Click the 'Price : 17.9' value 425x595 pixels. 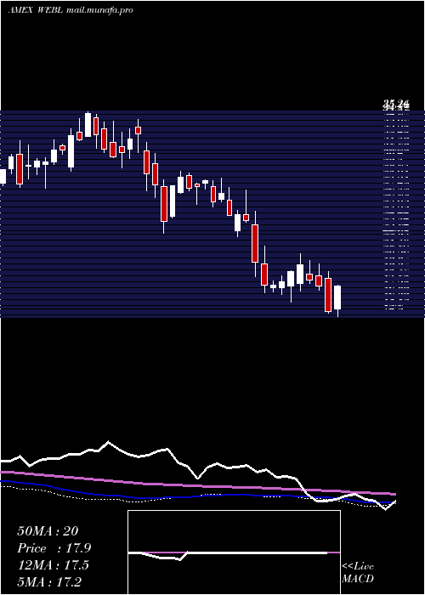click(54, 548)
